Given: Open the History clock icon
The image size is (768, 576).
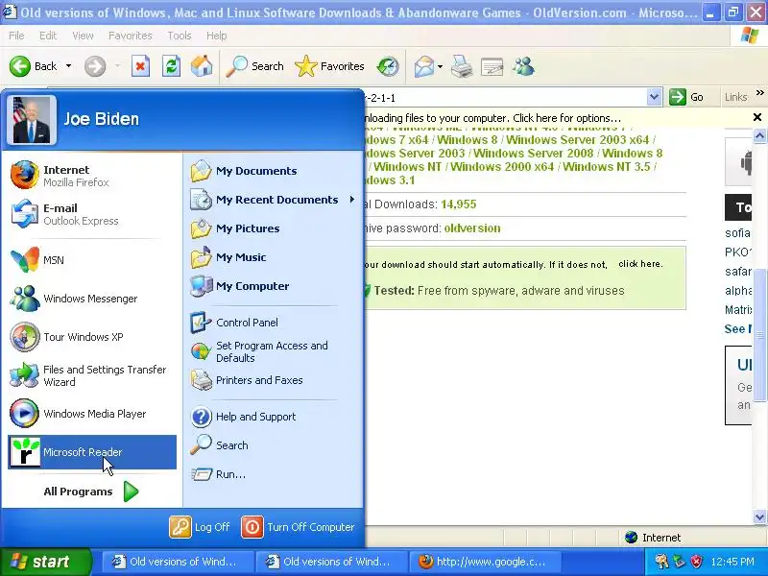Looking at the screenshot, I should point(388,66).
